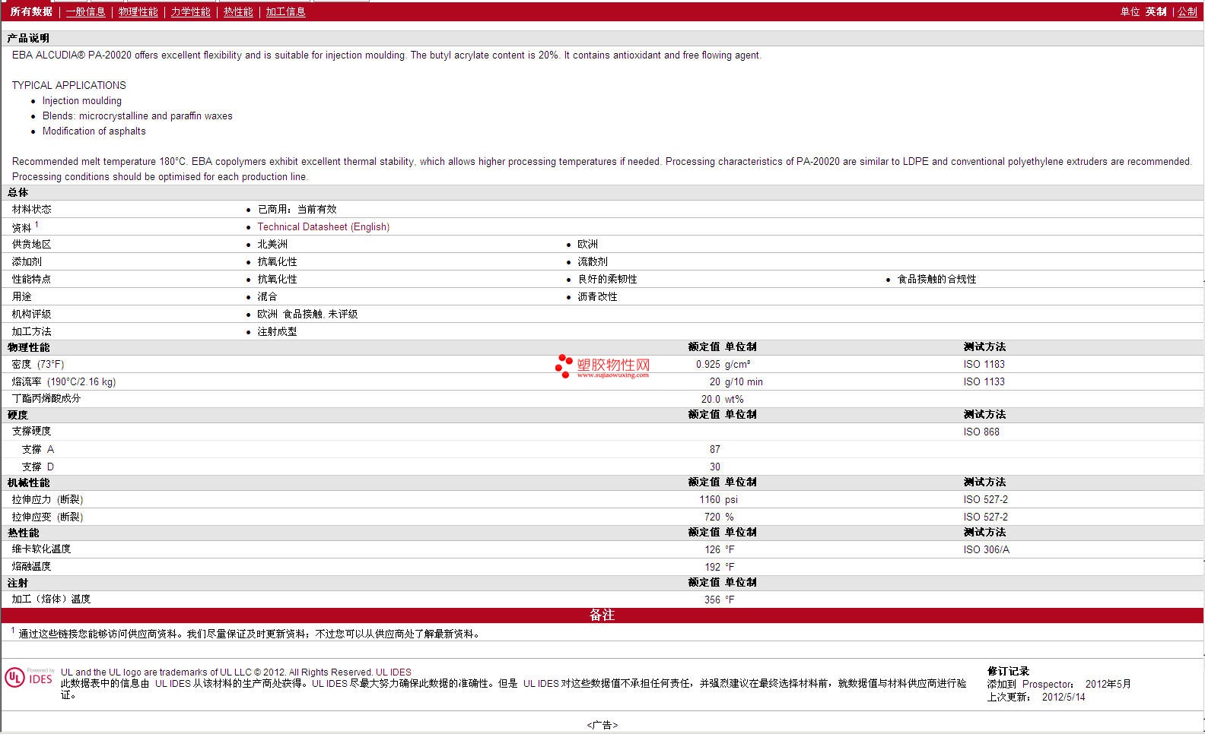The height and width of the screenshot is (734, 1205).
Task: Click the 材料状态 row label
Action: [x=31, y=209]
